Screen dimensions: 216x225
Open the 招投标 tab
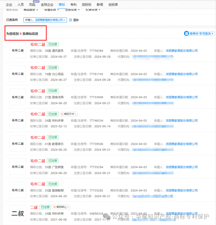(x=87, y=5)
